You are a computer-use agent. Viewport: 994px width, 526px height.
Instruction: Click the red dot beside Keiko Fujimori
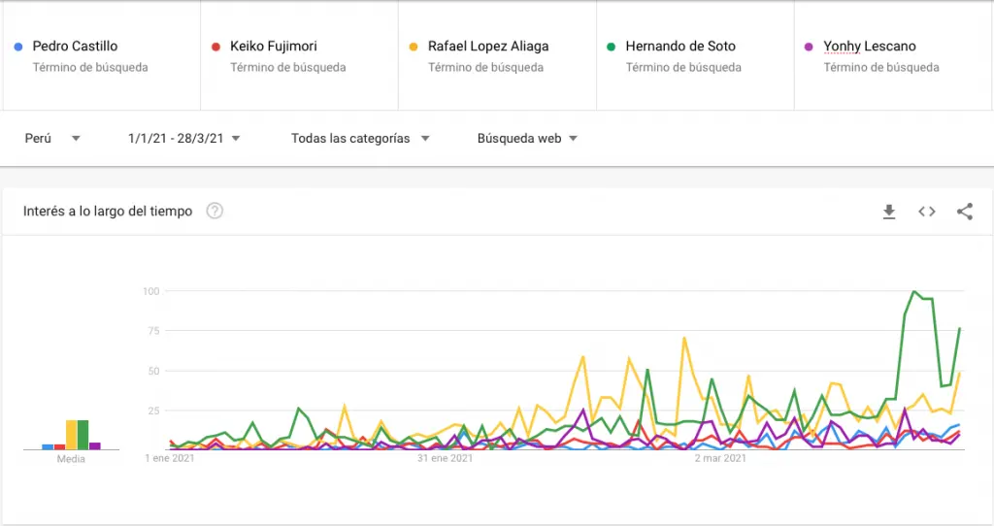pyautogui.click(x=215, y=47)
